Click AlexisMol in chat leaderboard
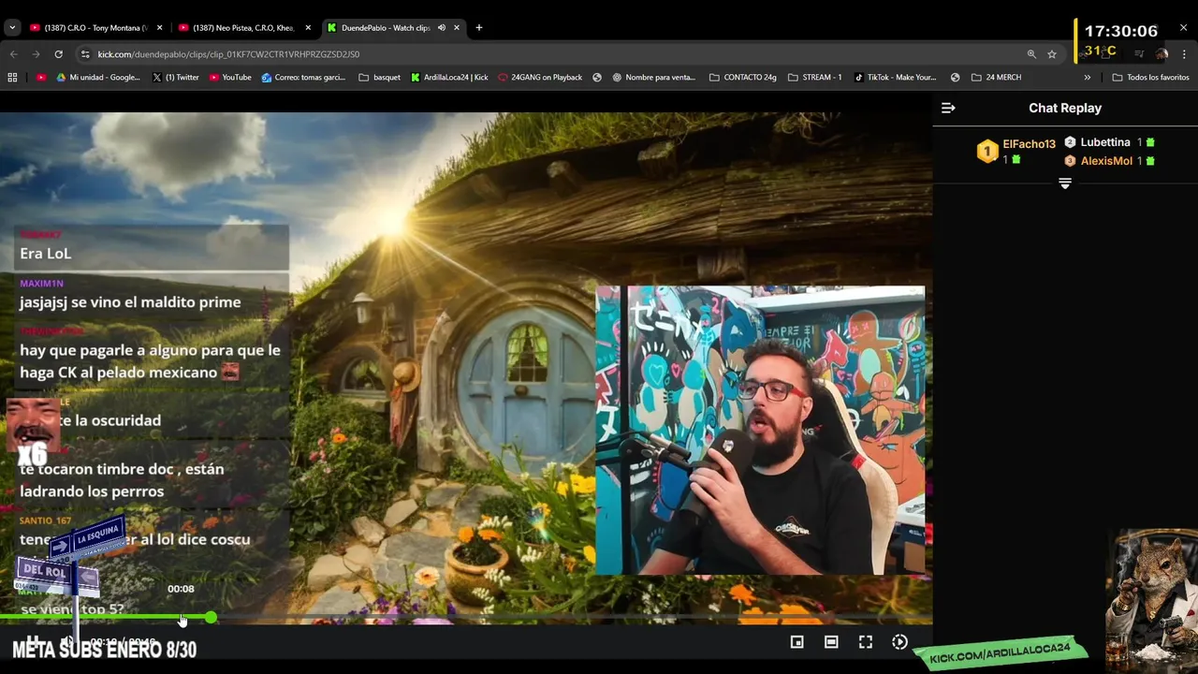Screen dimensions: 1198x674 click(1106, 161)
